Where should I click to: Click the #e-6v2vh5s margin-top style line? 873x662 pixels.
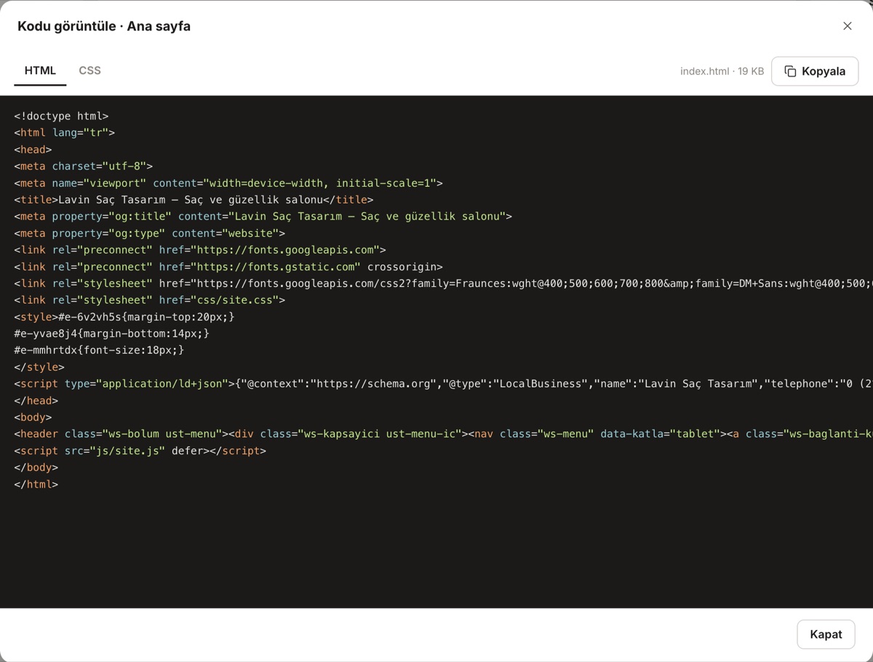click(x=124, y=317)
